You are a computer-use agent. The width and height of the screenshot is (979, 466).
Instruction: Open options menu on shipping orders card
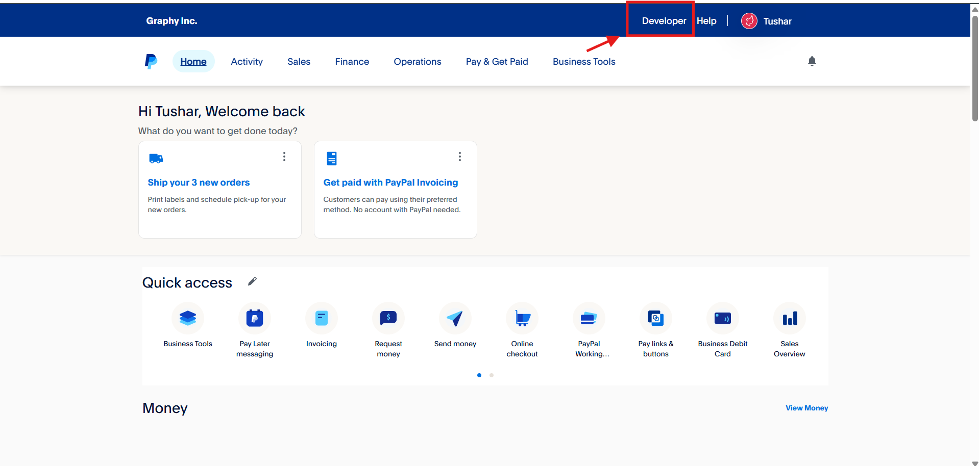click(x=284, y=157)
